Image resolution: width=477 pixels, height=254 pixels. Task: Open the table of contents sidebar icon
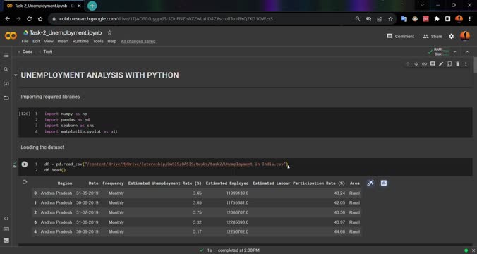[x=6, y=55]
